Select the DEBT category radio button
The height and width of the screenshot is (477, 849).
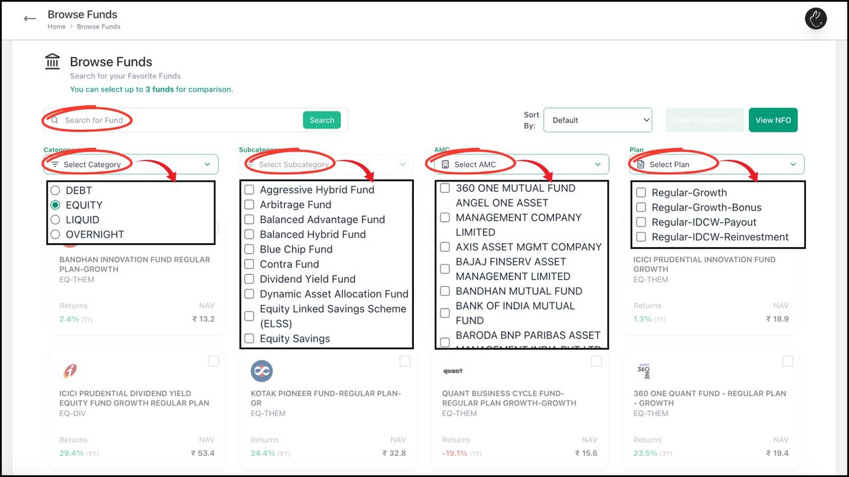point(55,190)
